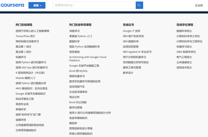The image size is (208, 137).
Task: Open 使用 Python 进行机器学习 link
Action: (31, 62)
